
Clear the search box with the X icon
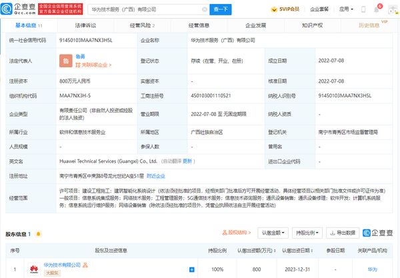[x=205, y=9]
